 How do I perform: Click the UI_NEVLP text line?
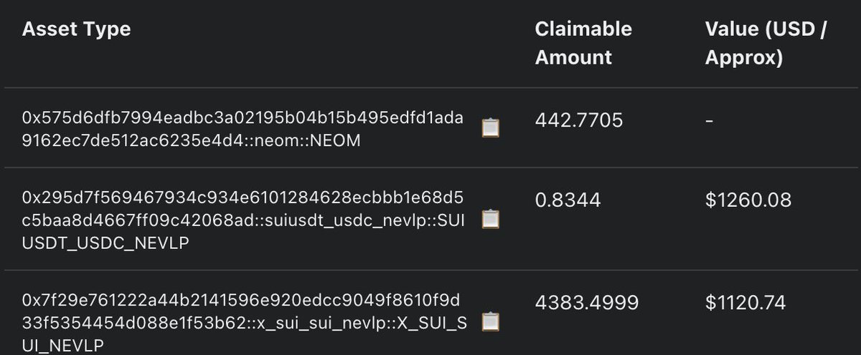click(x=63, y=345)
